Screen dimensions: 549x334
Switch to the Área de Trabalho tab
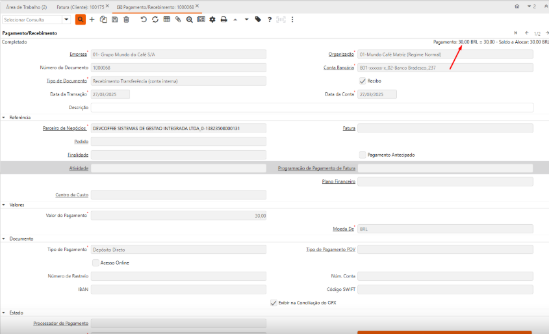tap(26, 6)
